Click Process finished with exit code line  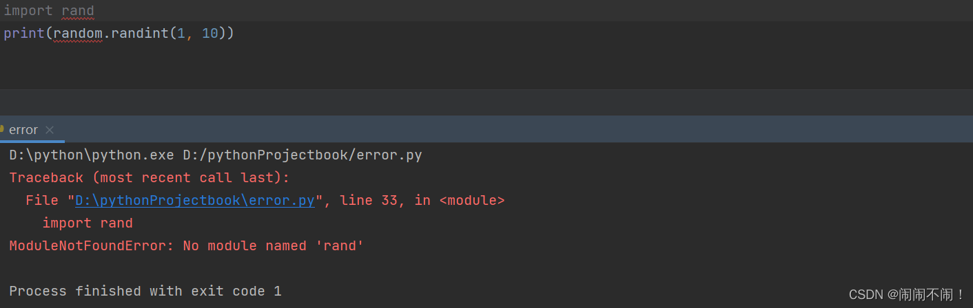point(145,291)
